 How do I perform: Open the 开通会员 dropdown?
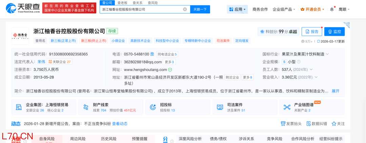point(312,9)
